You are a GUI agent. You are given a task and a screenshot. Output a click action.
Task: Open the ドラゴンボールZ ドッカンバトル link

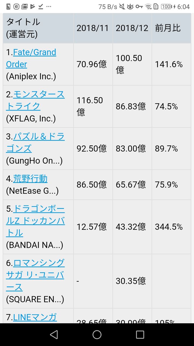click(x=36, y=221)
